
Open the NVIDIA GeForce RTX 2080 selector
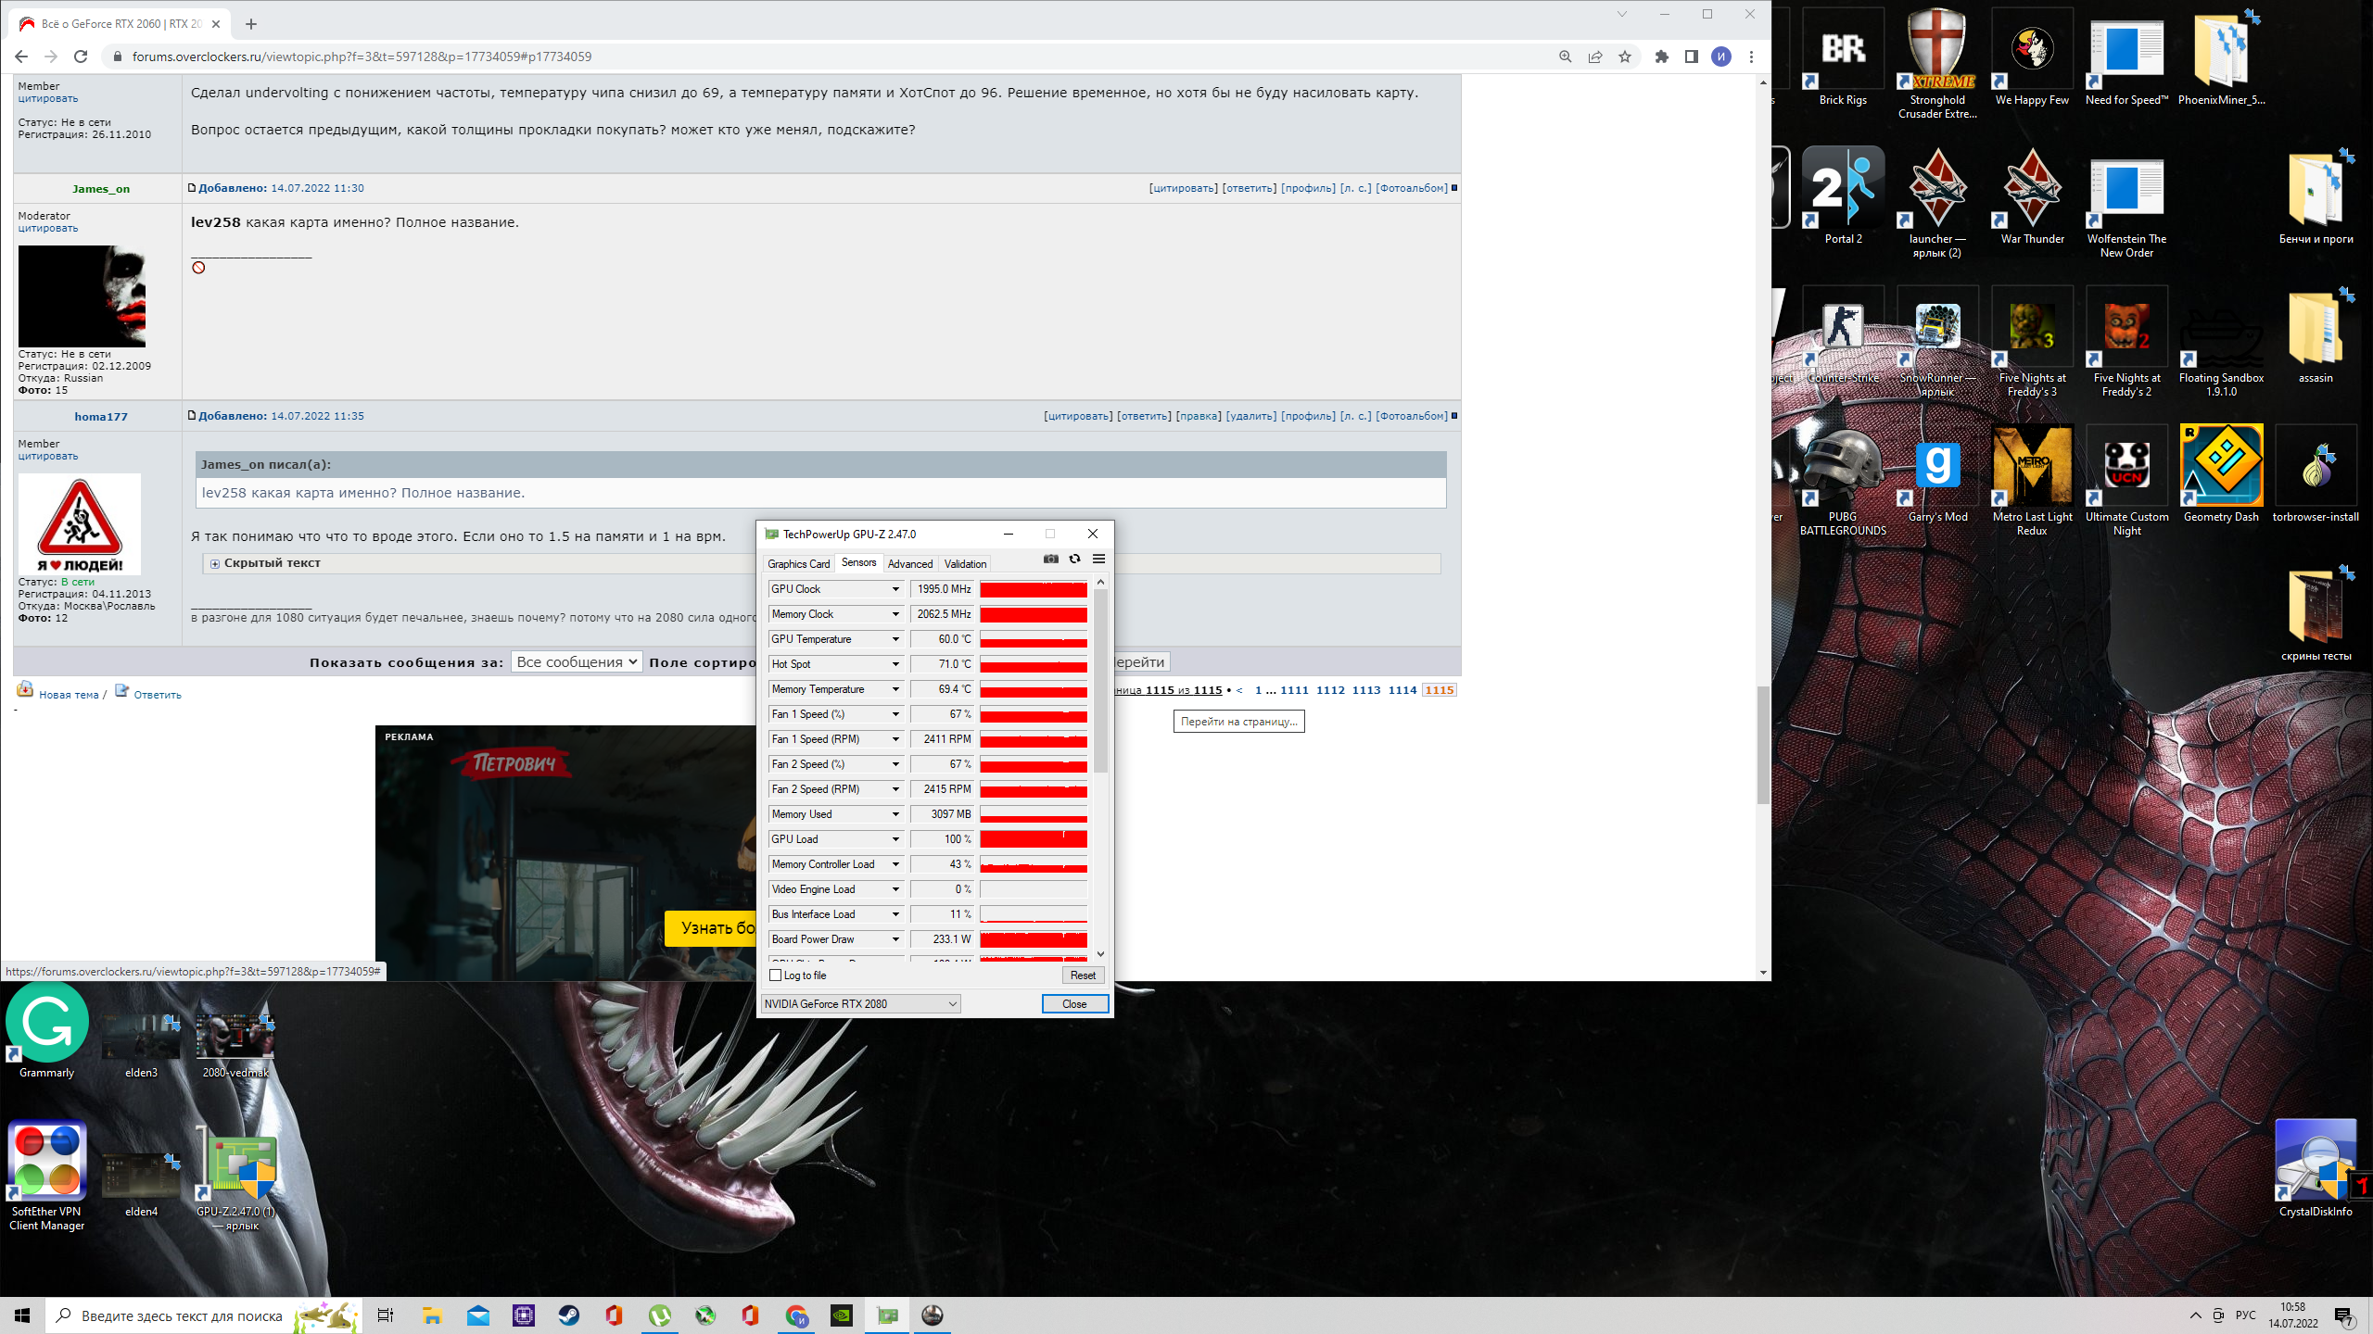click(x=859, y=1004)
